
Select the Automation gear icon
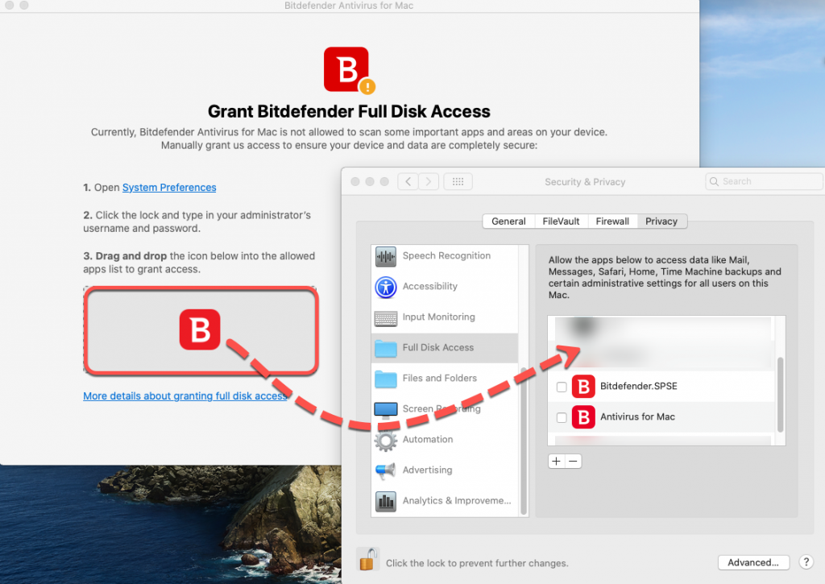385,439
